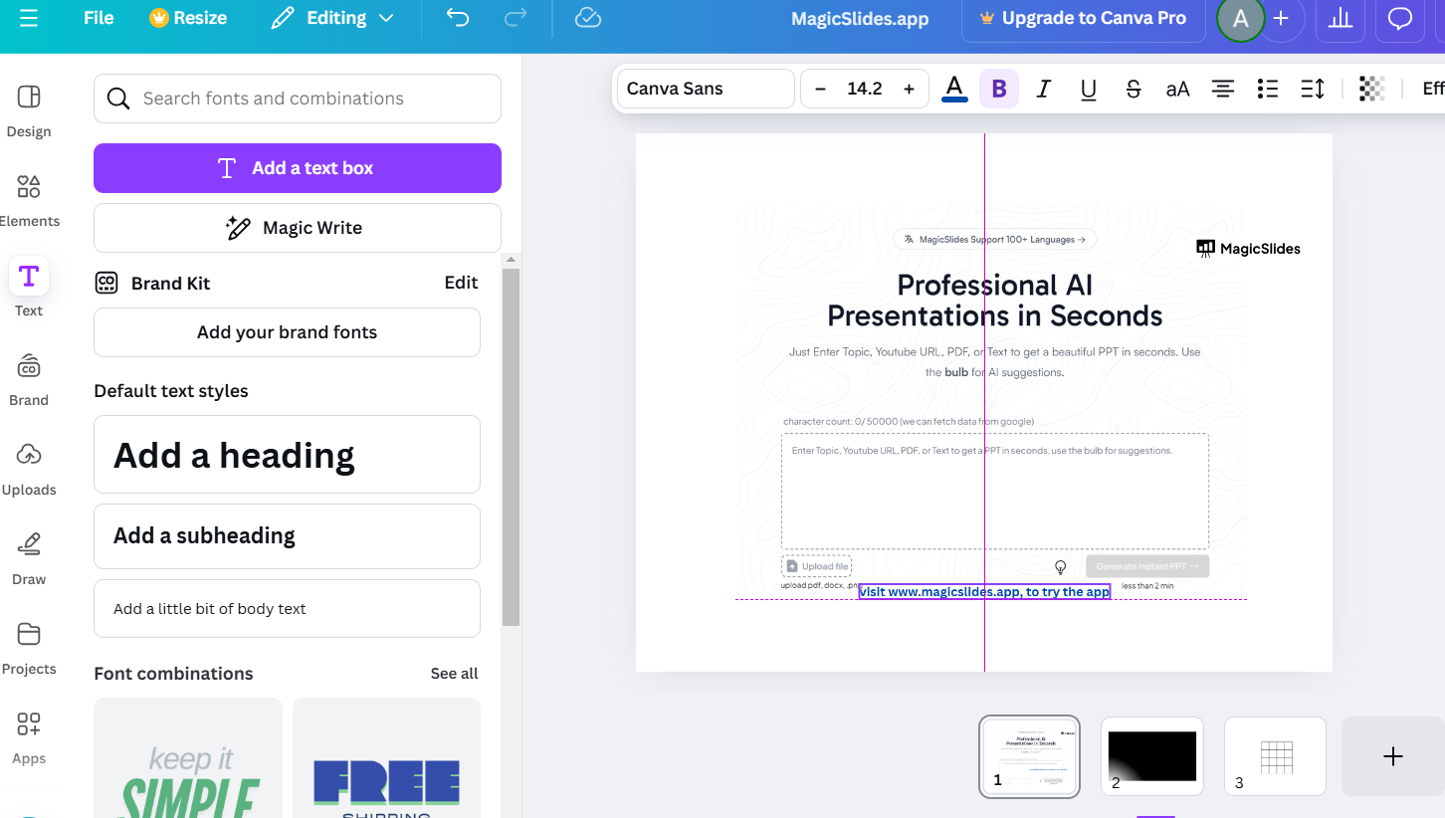The image size is (1445, 818).
Task: Click the font size value 14.2
Action: click(865, 89)
